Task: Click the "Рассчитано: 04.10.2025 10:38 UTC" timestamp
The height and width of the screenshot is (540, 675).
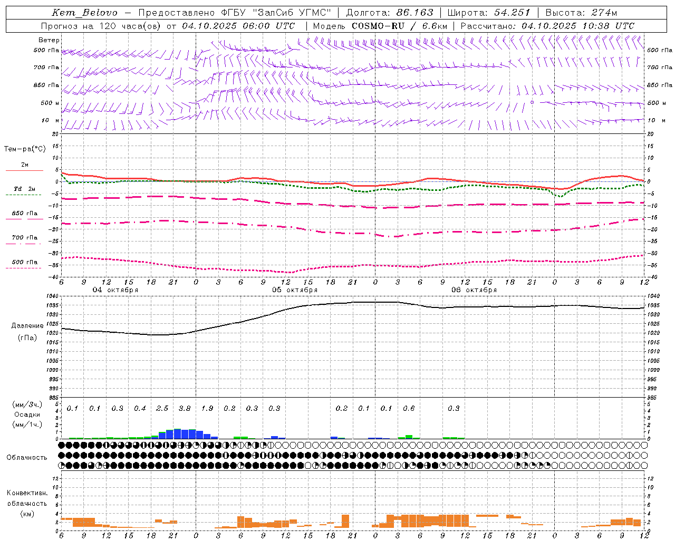Action: [x=547, y=26]
